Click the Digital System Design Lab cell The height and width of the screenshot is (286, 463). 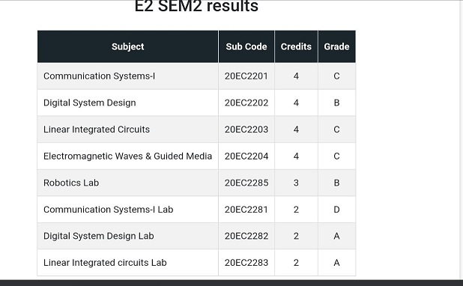[x=127, y=236]
